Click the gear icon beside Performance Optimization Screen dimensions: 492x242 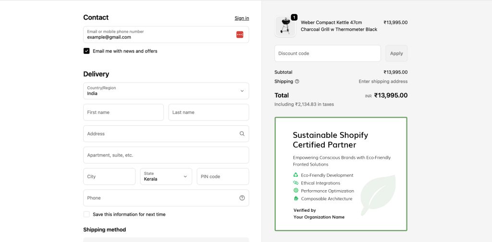pyautogui.click(x=295, y=191)
